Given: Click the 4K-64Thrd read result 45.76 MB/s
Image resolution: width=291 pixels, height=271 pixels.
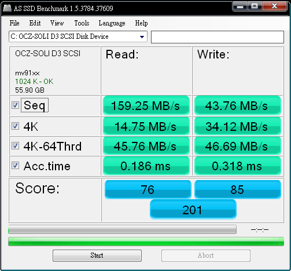Looking at the screenshot, I should pyautogui.click(x=146, y=146).
